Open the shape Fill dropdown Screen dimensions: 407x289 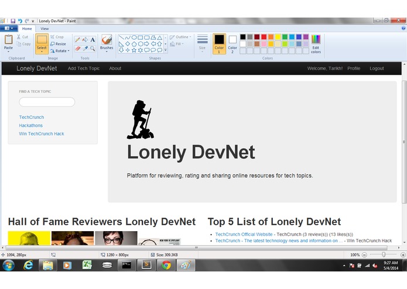tap(177, 44)
